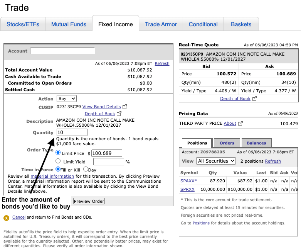Image resolution: width=301 pixels, height=248 pixels.
Task: Open Depth of Book link in Real-Time Quote
Action: [235, 99]
